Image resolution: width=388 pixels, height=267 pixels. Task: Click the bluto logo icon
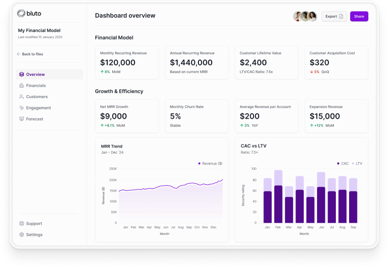[x=21, y=13]
